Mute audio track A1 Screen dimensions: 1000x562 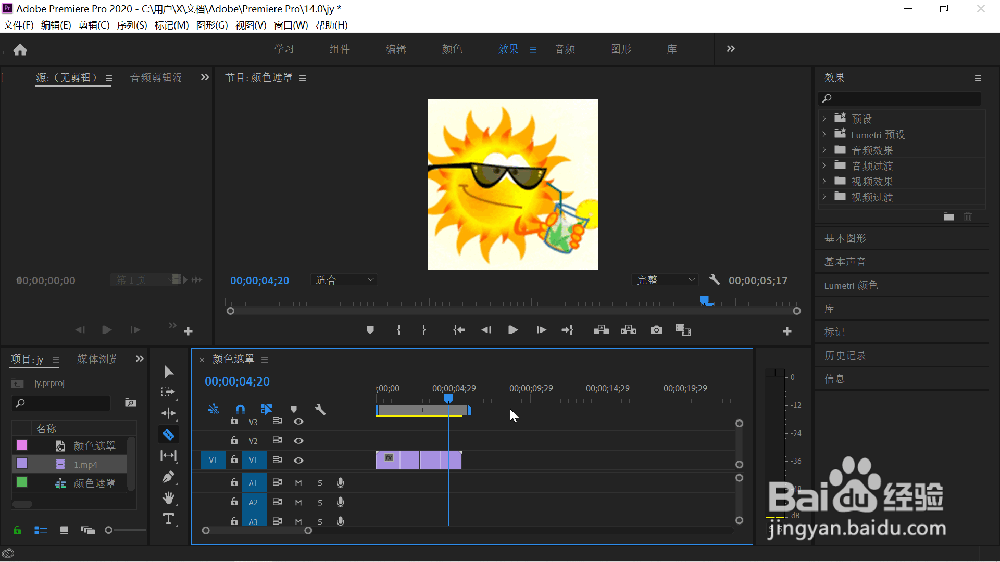coord(298,483)
